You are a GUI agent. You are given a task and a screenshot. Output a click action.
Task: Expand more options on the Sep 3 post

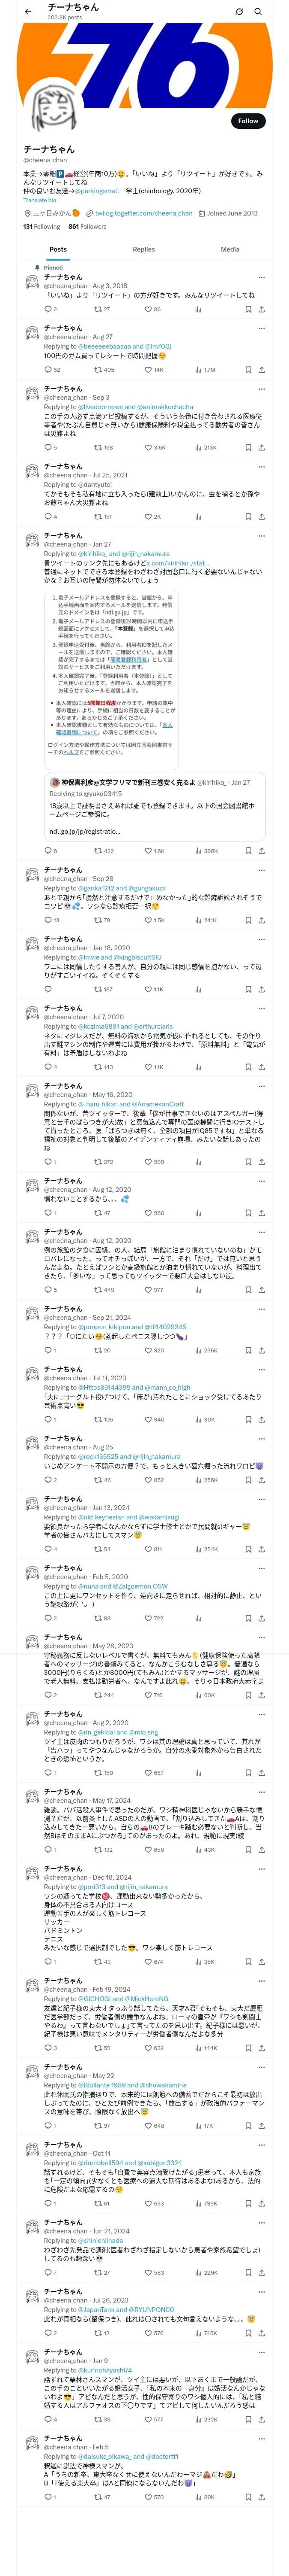261,389
